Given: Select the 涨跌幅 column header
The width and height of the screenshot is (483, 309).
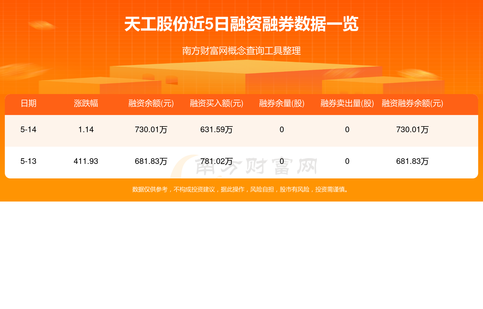Looking at the screenshot, I should pos(86,103).
